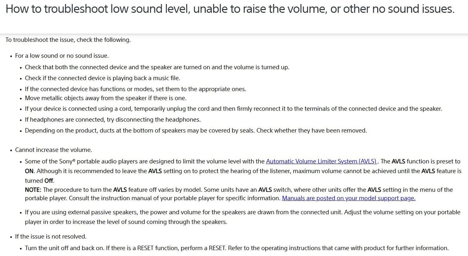This screenshot has height=256, width=468.
Task: Click the 'For a low sound or no sound issue' bullet
Action: pos(62,56)
